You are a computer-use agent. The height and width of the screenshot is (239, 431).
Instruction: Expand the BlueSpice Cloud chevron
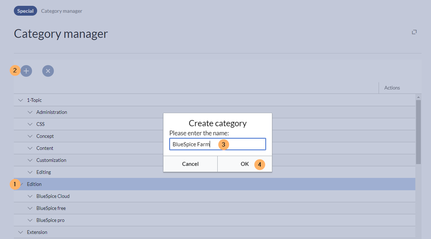(30, 196)
